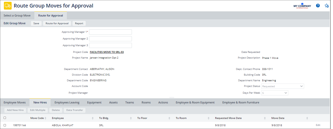This screenshot has height=129, width=333.
Task: Click the Route for Approval button
Action: pyautogui.click(x=57, y=23)
